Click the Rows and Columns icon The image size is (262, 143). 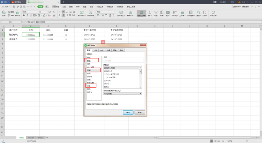[175, 12]
